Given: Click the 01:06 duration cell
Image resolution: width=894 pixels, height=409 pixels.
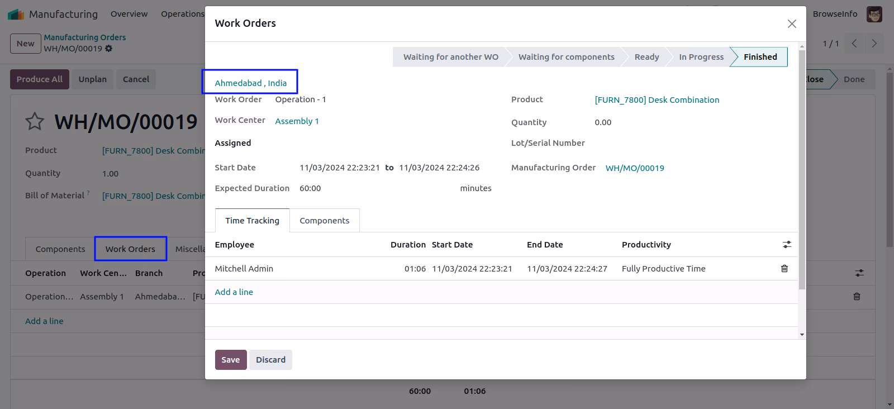Looking at the screenshot, I should 415,269.
